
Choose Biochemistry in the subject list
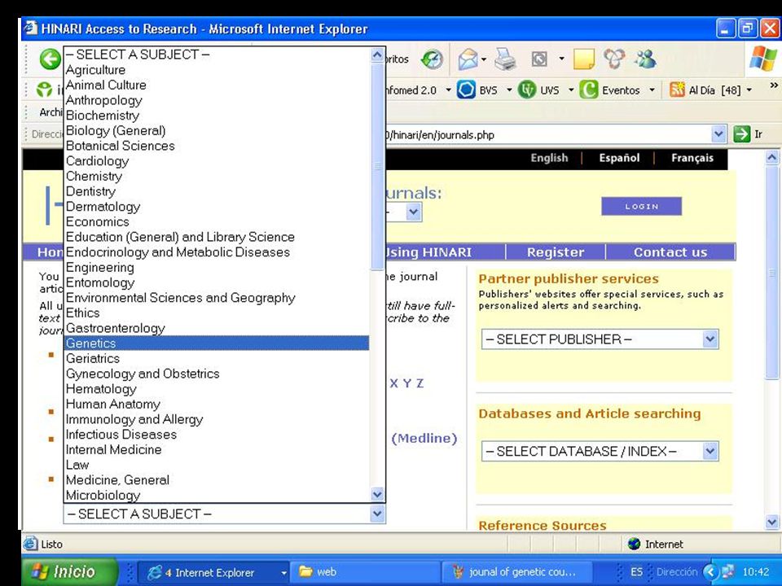click(x=217, y=115)
